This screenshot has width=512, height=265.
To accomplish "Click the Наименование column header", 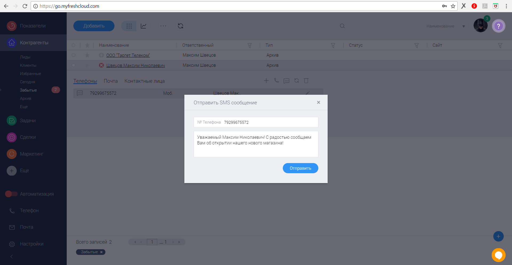I will [x=114, y=45].
